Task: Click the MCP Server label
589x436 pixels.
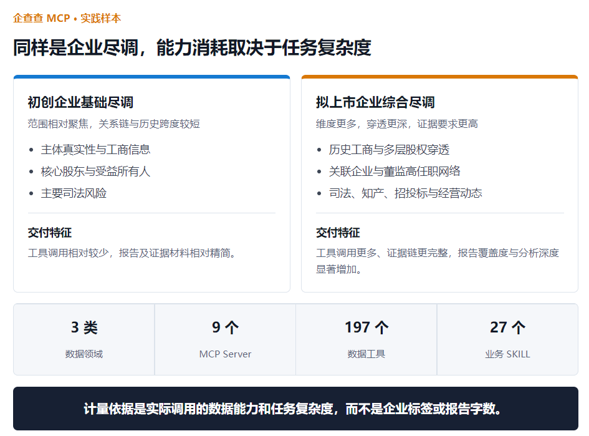Action: point(225,354)
